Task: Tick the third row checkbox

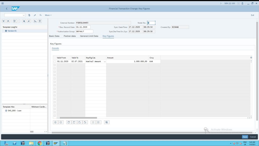Action: [55, 68]
